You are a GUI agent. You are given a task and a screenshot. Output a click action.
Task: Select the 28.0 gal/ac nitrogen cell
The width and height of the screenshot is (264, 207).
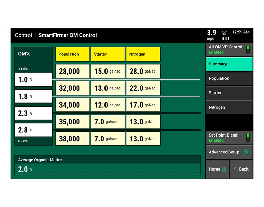tap(143, 71)
